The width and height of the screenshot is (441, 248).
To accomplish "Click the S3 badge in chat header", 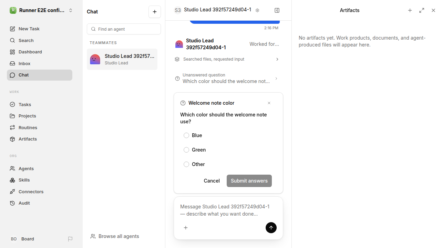I will tap(178, 10).
